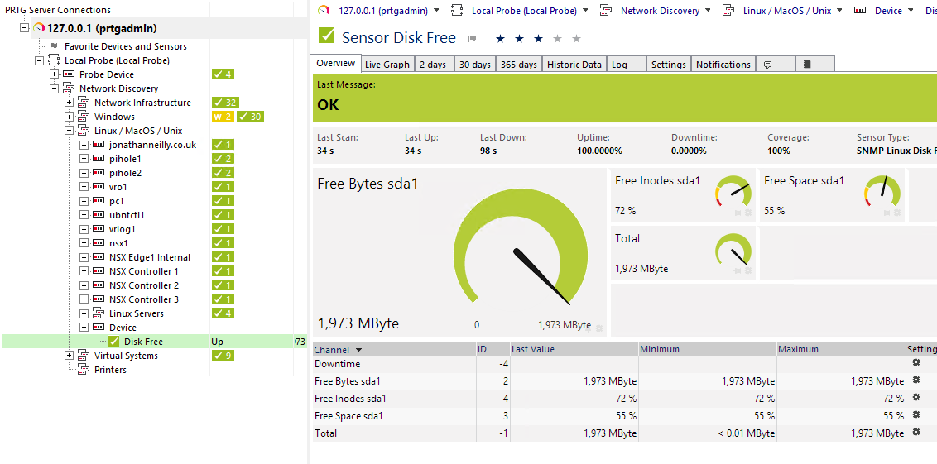Set priority to the fourth star
The width and height of the screenshot is (937, 464).
coord(558,39)
